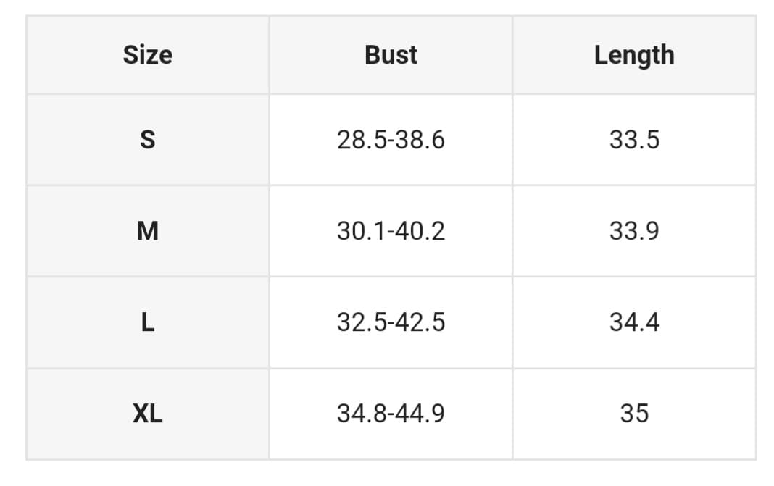
Task: Select the 33.5 length value
Action: tap(634, 139)
